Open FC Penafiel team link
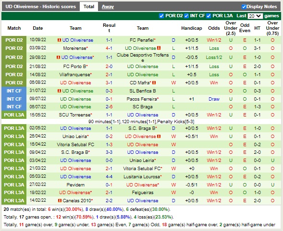Screen dimensions: 283x231 tap(142, 40)
